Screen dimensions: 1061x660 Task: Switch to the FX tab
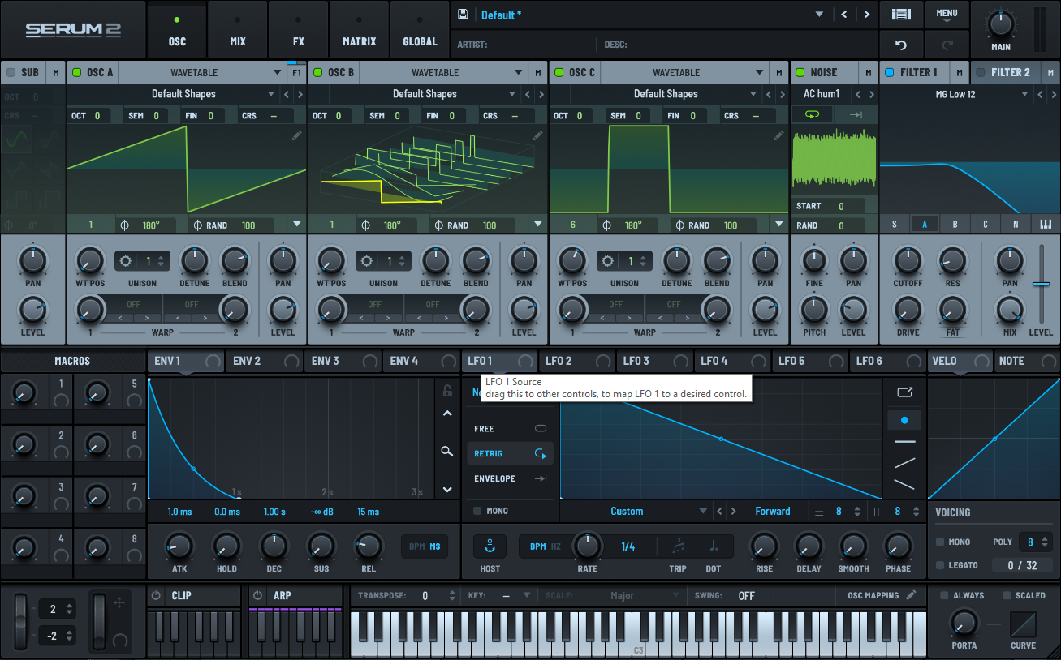coord(298,30)
